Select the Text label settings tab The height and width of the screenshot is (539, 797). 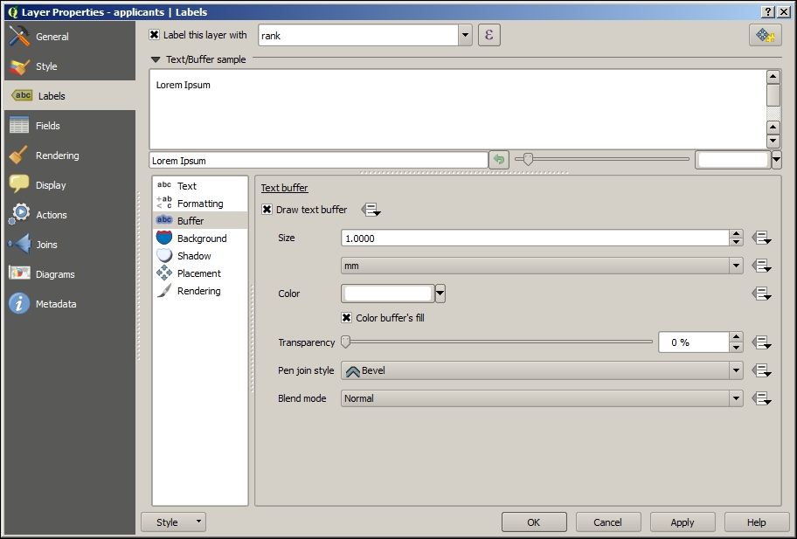[200, 186]
